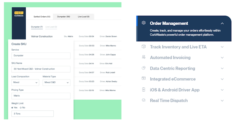Click Track Inventory and Live ETA heading
241x133 pixels.
point(178,47)
